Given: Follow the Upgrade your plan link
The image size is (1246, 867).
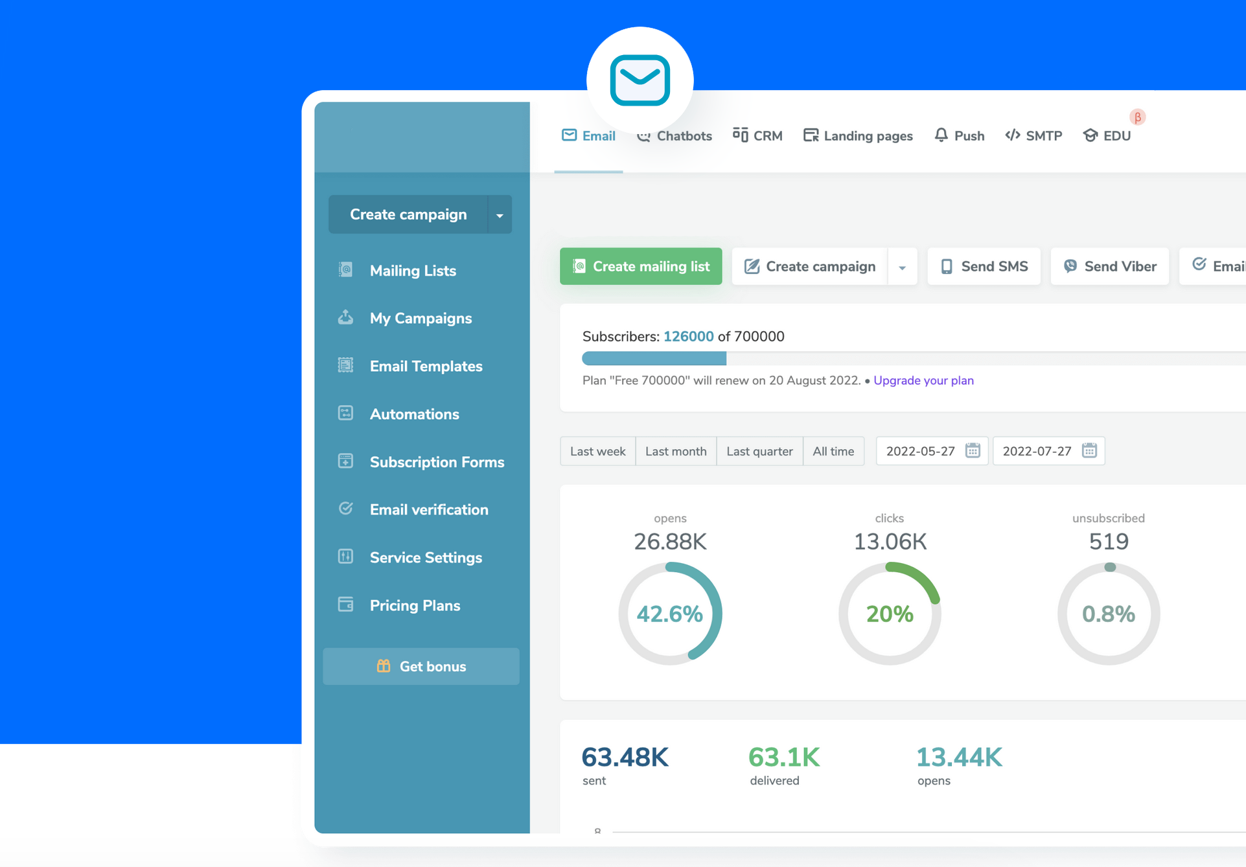Looking at the screenshot, I should click(x=923, y=380).
